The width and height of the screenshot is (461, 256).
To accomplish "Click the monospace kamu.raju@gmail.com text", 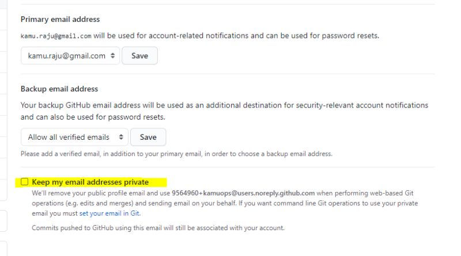I will click(x=56, y=36).
